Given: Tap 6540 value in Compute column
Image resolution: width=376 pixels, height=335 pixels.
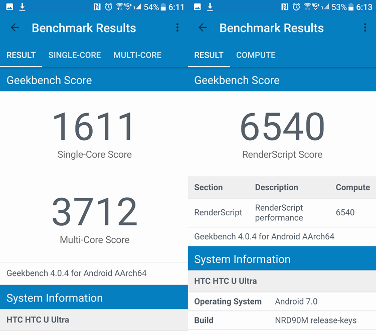Looking at the screenshot, I should 345,212.
